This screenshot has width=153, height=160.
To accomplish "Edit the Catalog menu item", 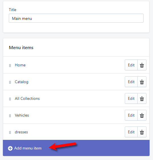I will (x=131, y=82).
